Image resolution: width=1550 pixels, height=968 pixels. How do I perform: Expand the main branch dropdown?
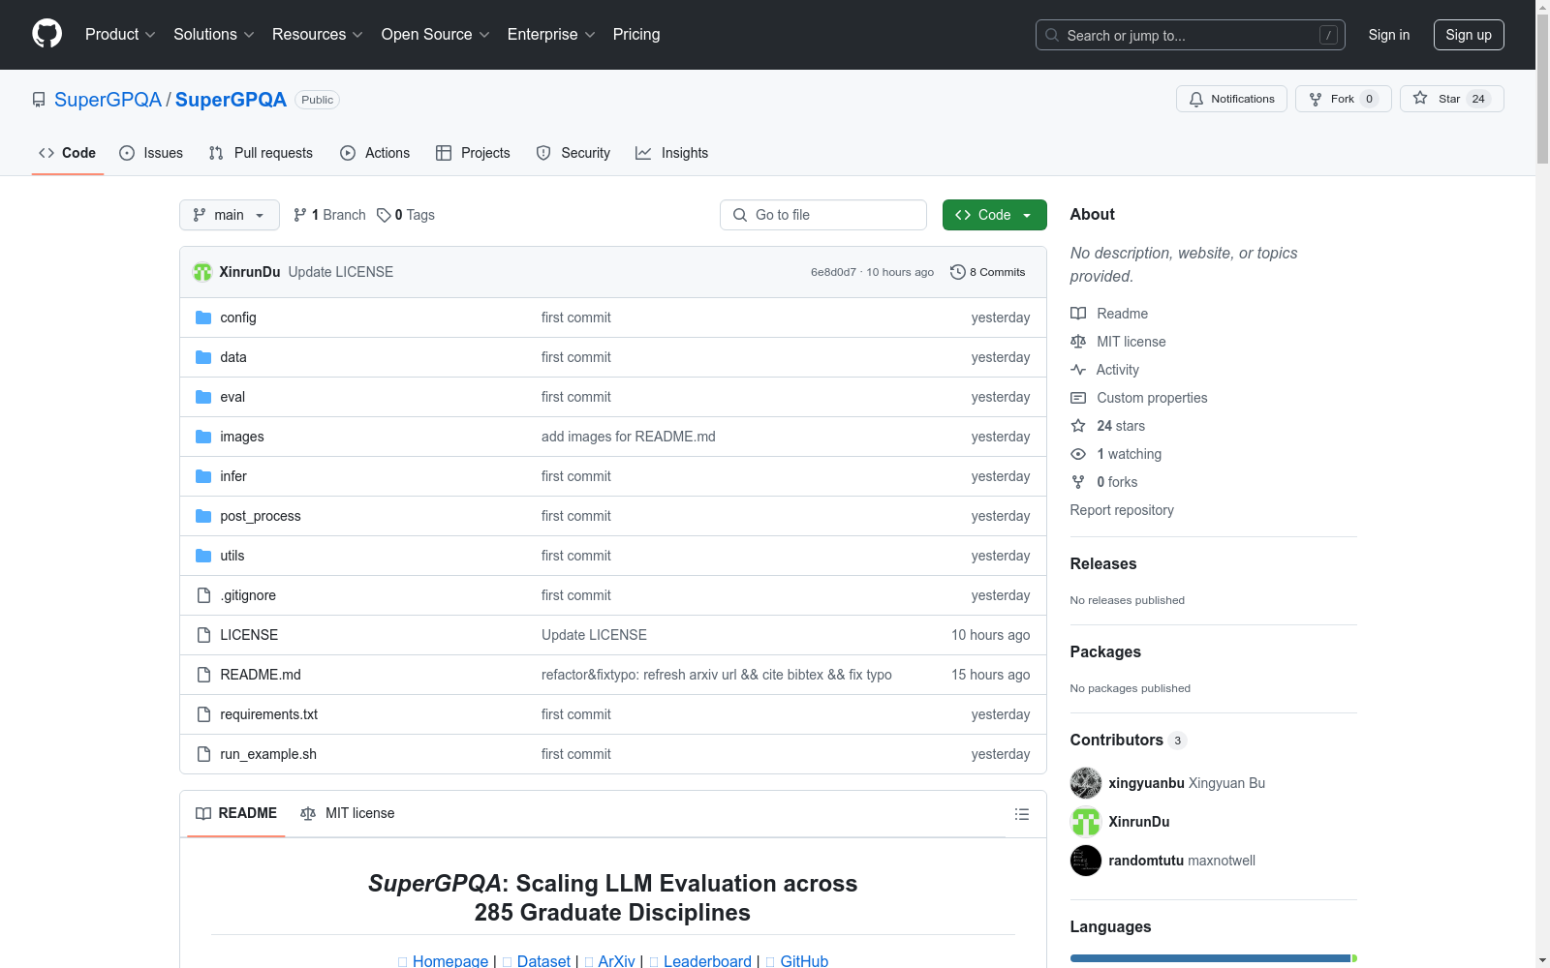click(x=229, y=215)
